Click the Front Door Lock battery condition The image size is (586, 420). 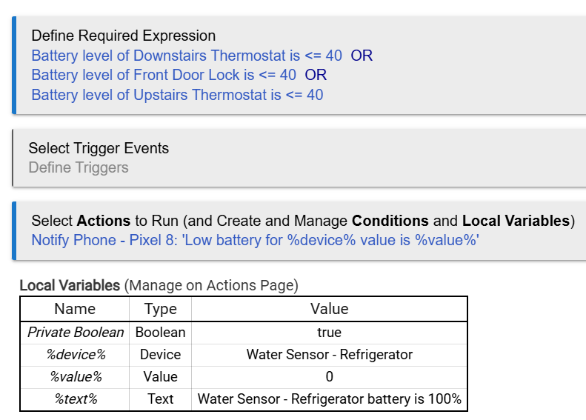[164, 75]
